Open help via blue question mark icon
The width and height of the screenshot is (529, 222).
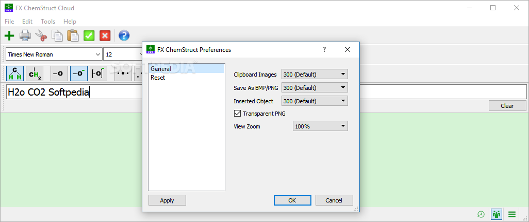pos(124,35)
